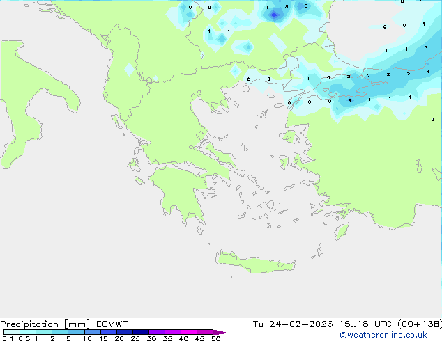Click the 'Tu 24-02-2026' date text
442x341 pixels.
pyautogui.click(x=293, y=324)
